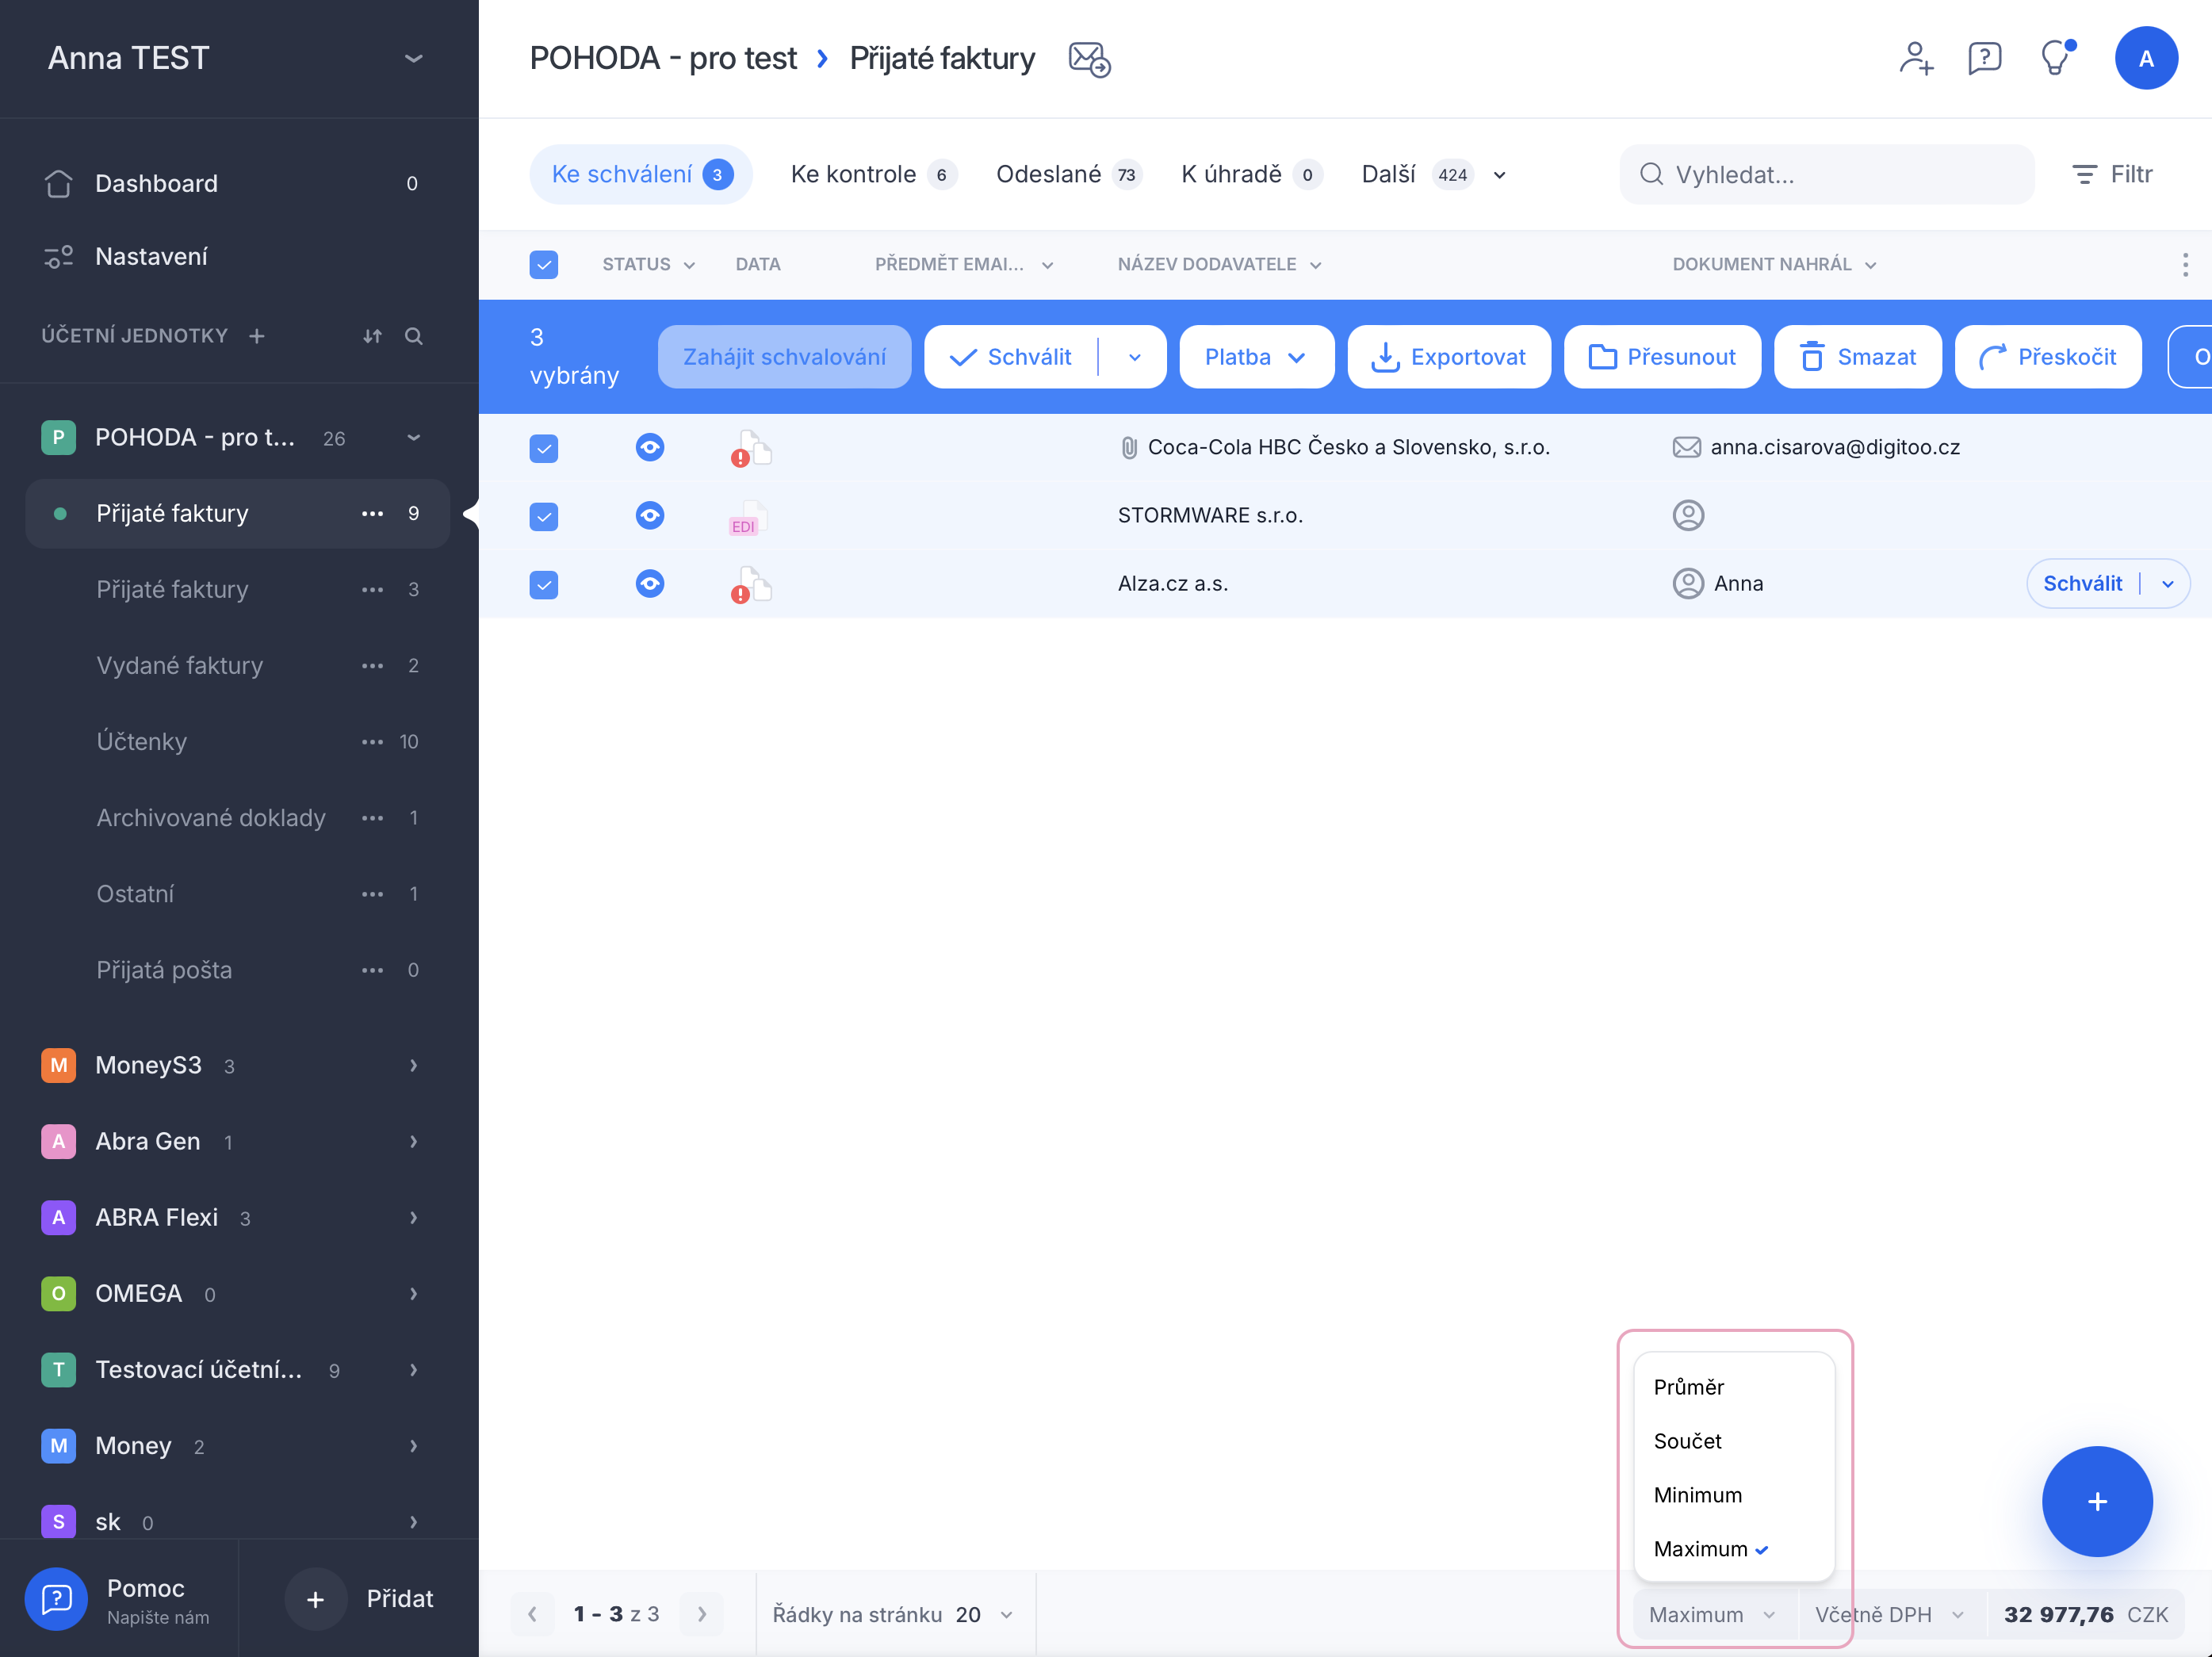Click the attachment paperclip on Coca-Cola row
2212x1657 pixels.
[1128, 448]
